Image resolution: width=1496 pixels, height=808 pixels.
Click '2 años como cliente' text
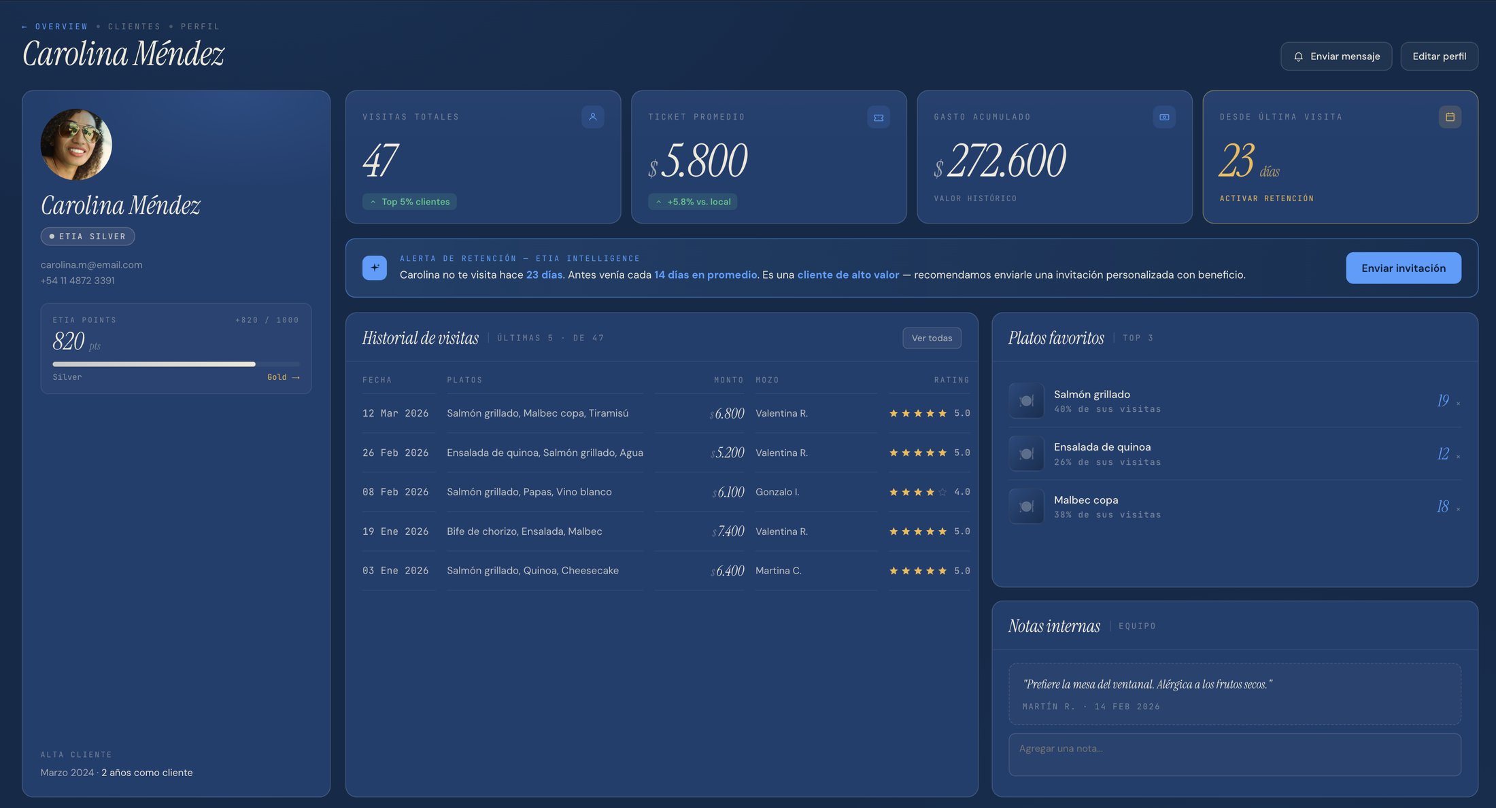point(147,773)
